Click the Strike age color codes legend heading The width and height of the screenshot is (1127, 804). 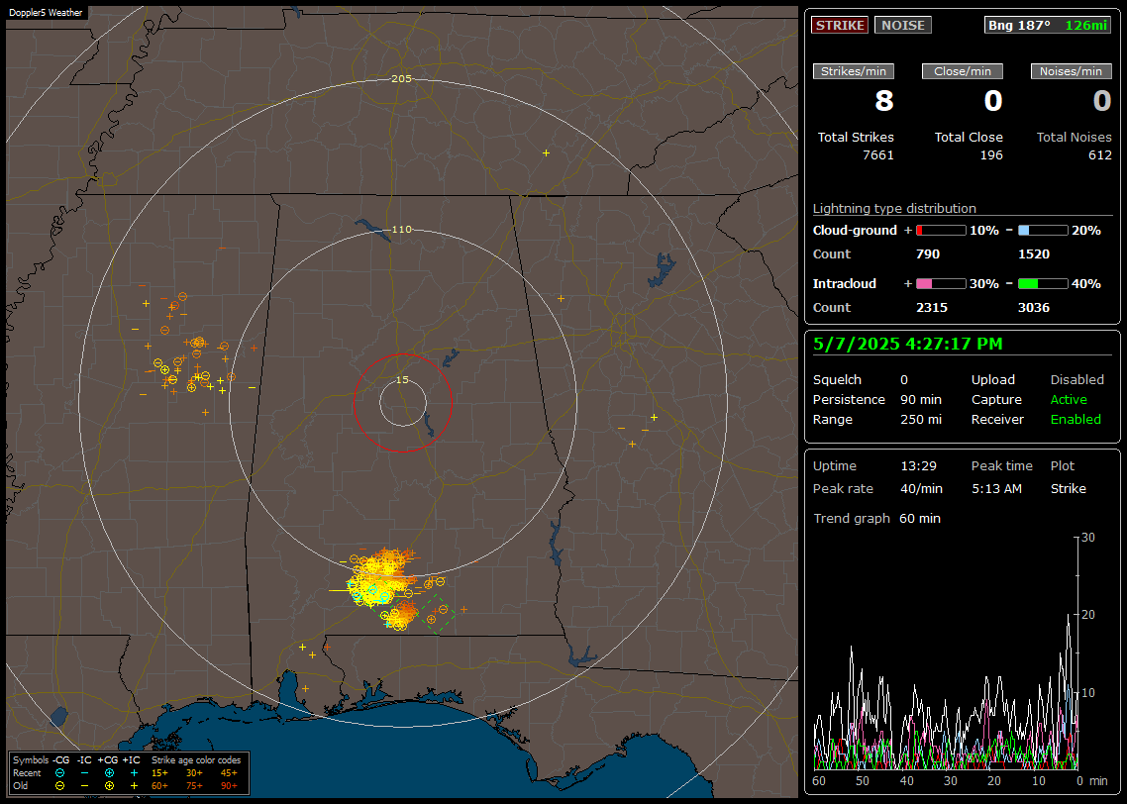click(195, 760)
